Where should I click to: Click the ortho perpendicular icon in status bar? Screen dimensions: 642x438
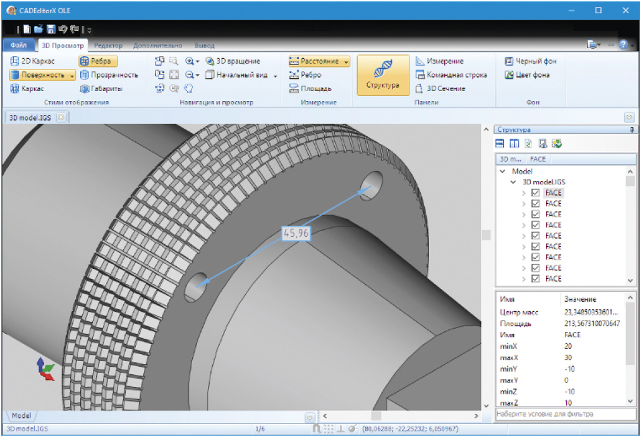tap(340, 429)
